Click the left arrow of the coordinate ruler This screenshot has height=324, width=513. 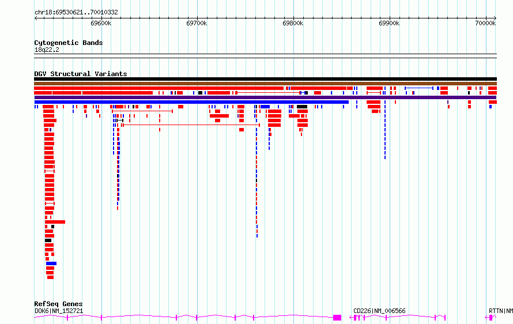tap(36, 18)
